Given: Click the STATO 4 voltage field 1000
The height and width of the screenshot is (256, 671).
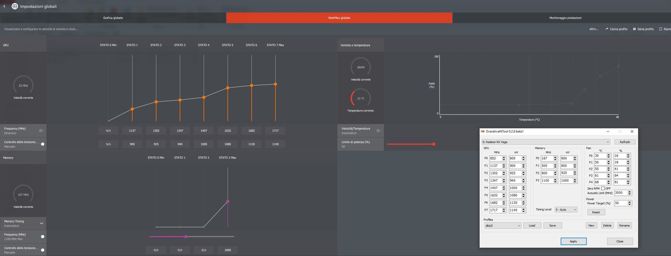Looking at the screenshot, I should [203, 144].
